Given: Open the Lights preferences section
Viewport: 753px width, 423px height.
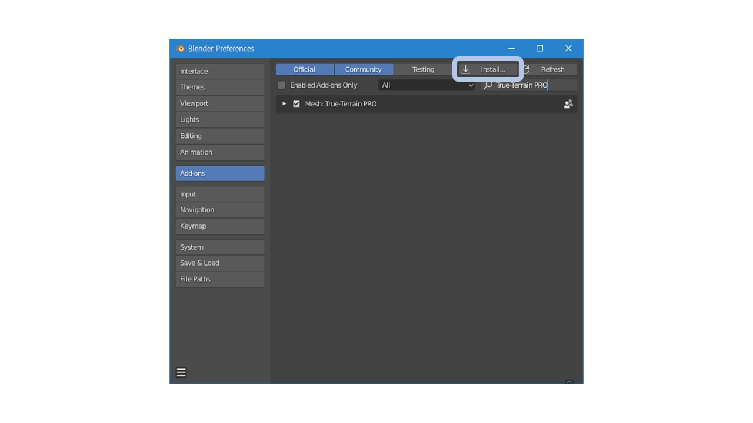Looking at the screenshot, I should click(x=220, y=119).
